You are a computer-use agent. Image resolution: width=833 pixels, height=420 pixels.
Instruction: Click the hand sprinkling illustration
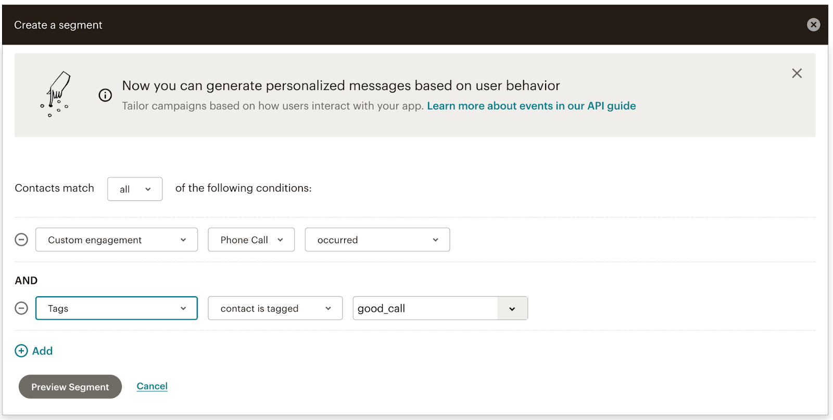coord(55,94)
